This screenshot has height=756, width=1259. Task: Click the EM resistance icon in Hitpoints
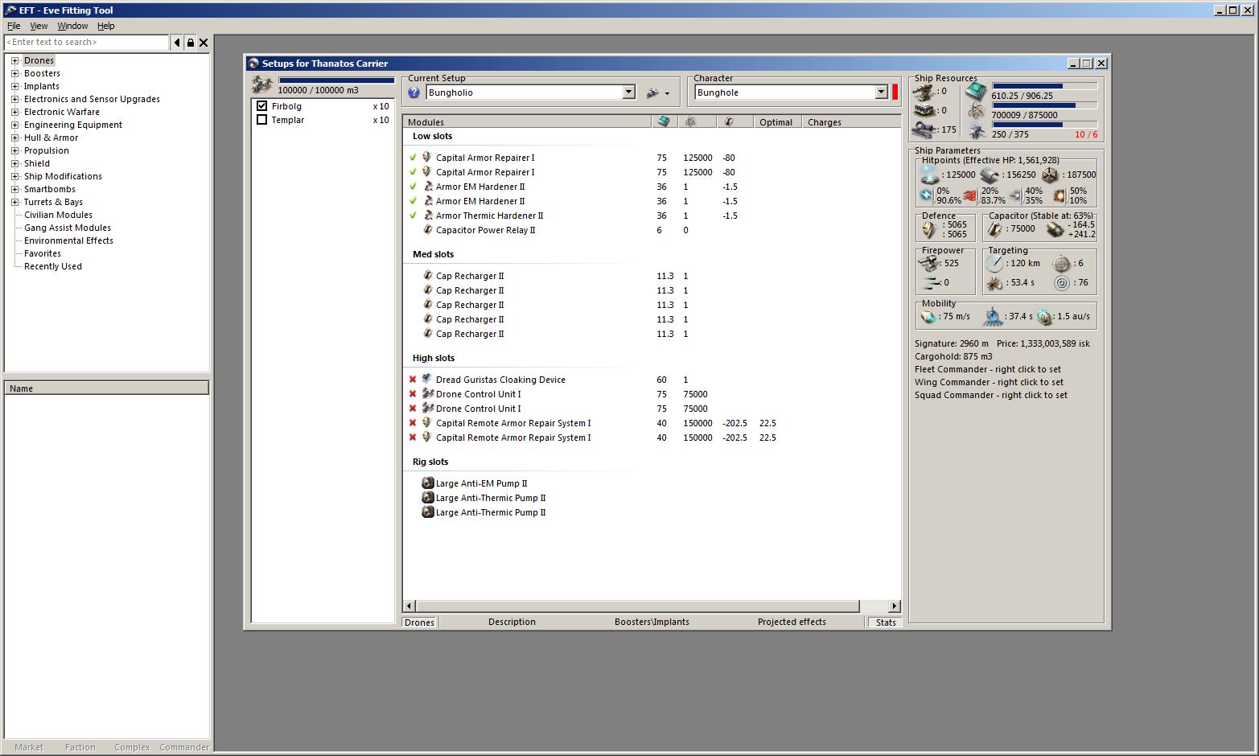(x=927, y=195)
